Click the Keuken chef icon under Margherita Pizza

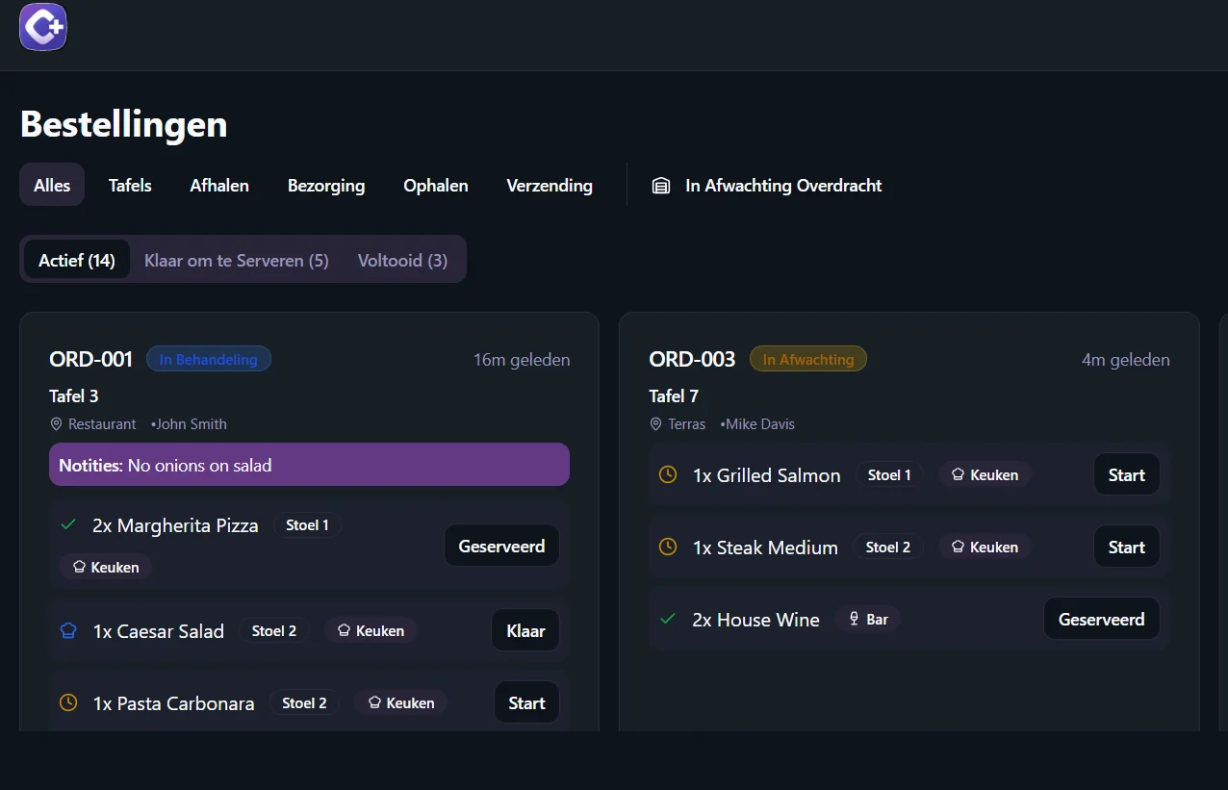pos(79,568)
